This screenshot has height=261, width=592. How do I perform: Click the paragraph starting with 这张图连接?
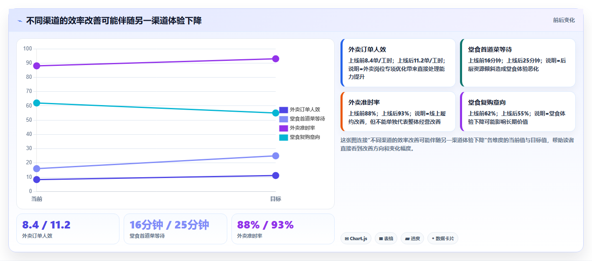click(457, 144)
